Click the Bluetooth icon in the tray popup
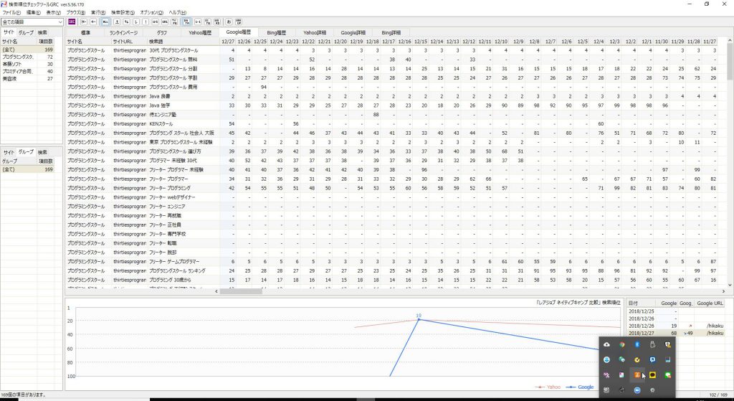This screenshot has height=401, width=734. pos(637,345)
